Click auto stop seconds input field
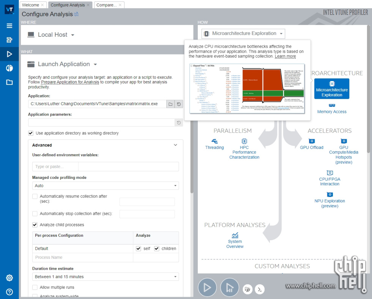Viewport: 372px width, 299px height. click(147, 214)
